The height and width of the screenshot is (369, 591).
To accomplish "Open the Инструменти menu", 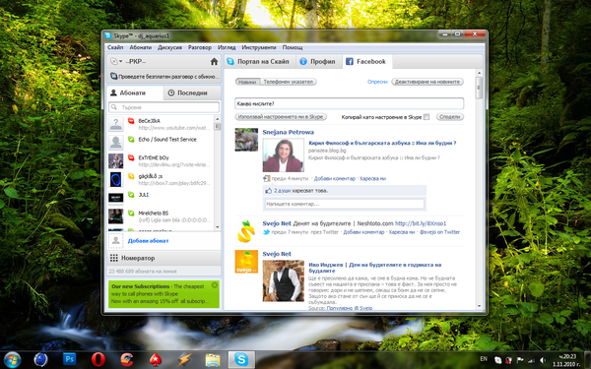I will [x=259, y=47].
